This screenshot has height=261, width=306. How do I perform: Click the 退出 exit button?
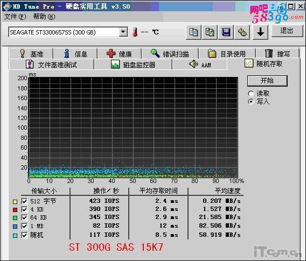pyautogui.click(x=287, y=31)
